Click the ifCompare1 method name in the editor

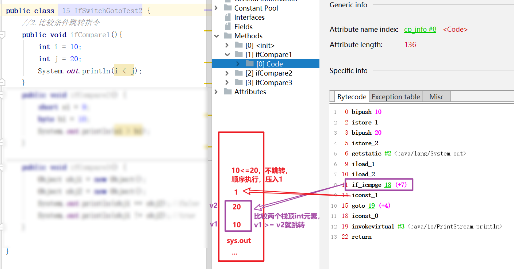(x=91, y=35)
